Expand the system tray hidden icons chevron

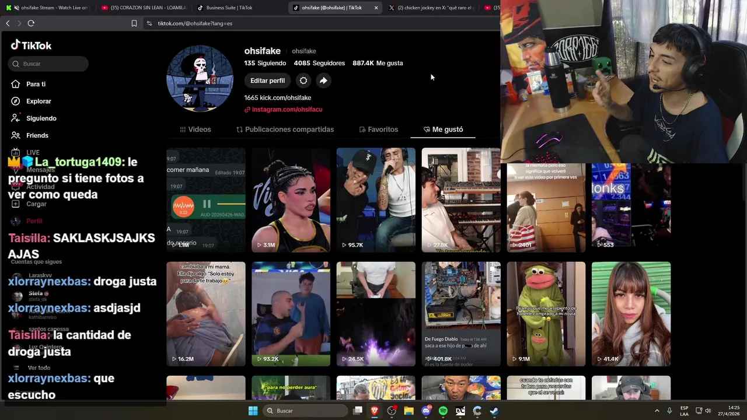657,411
